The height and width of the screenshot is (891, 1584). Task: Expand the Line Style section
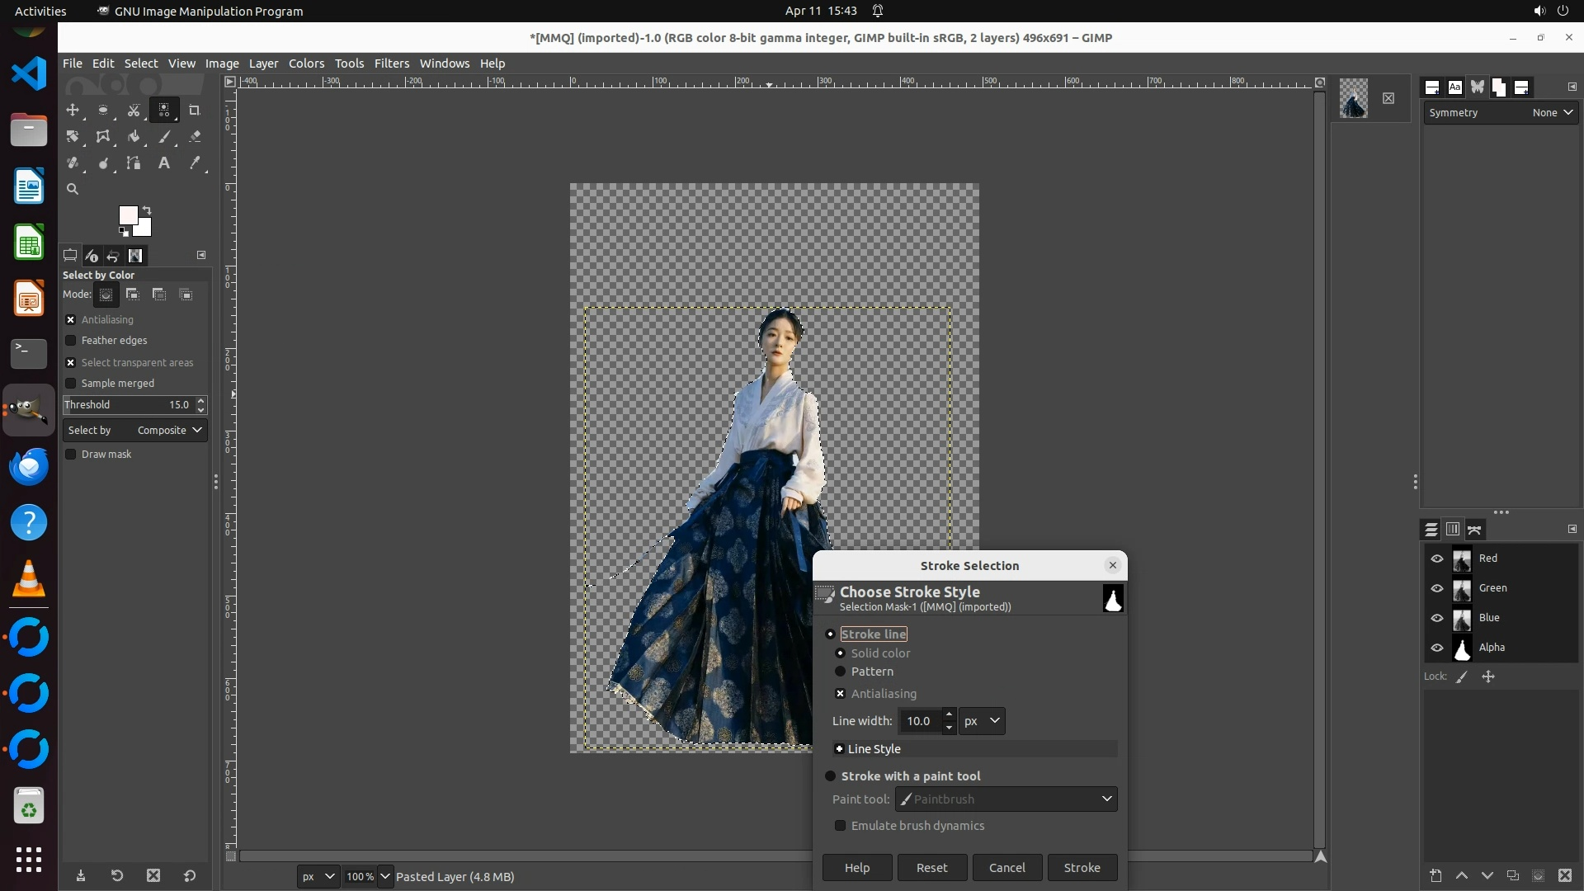[839, 749]
